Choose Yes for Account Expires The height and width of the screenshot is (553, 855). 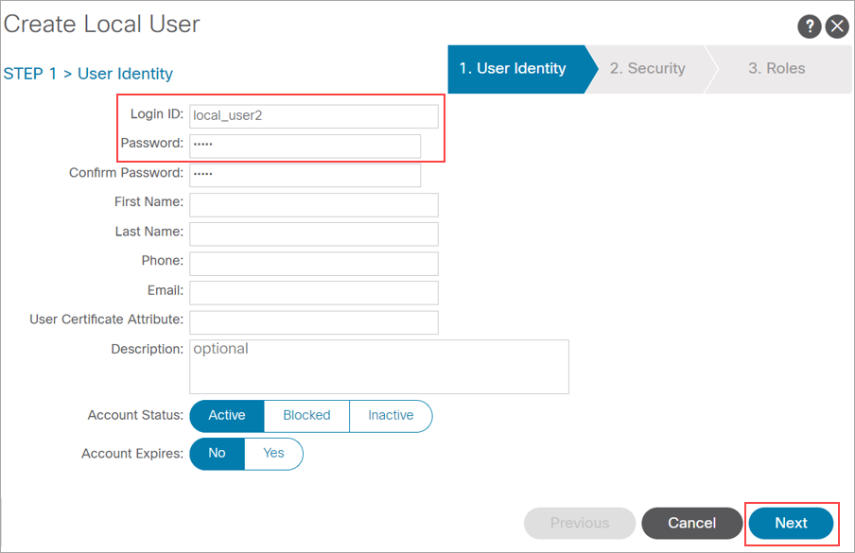(x=273, y=454)
